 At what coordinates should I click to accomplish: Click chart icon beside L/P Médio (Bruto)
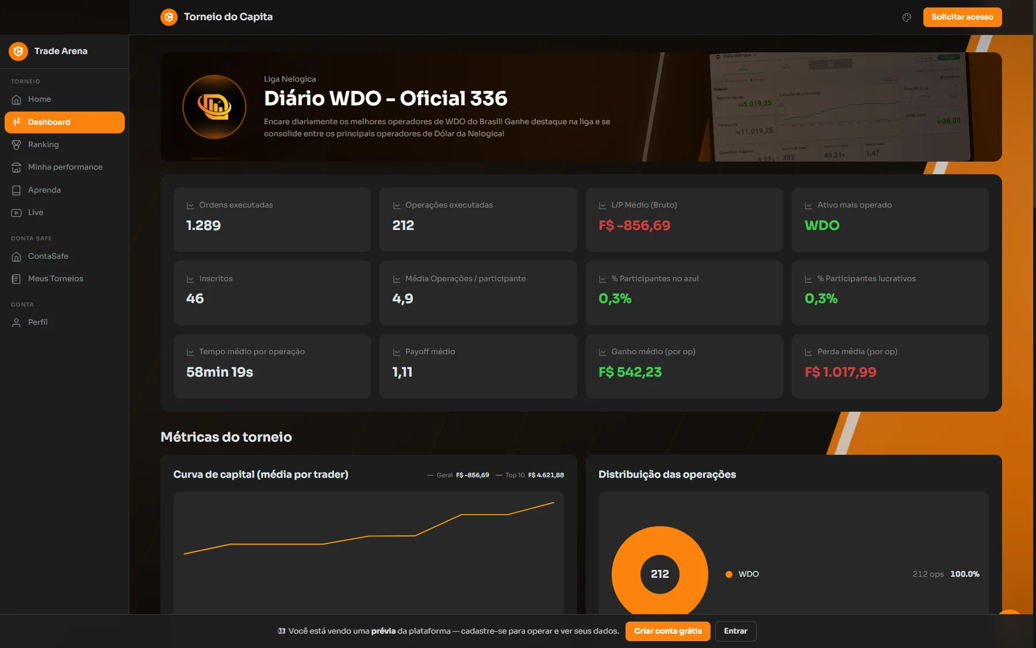tap(603, 205)
